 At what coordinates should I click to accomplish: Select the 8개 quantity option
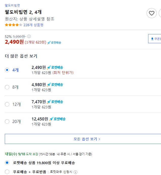click(7, 87)
